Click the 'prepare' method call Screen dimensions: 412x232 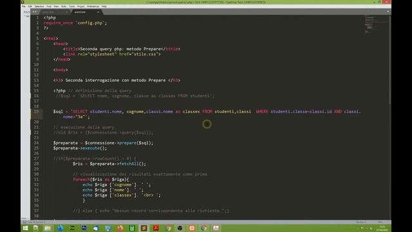tap(127, 143)
